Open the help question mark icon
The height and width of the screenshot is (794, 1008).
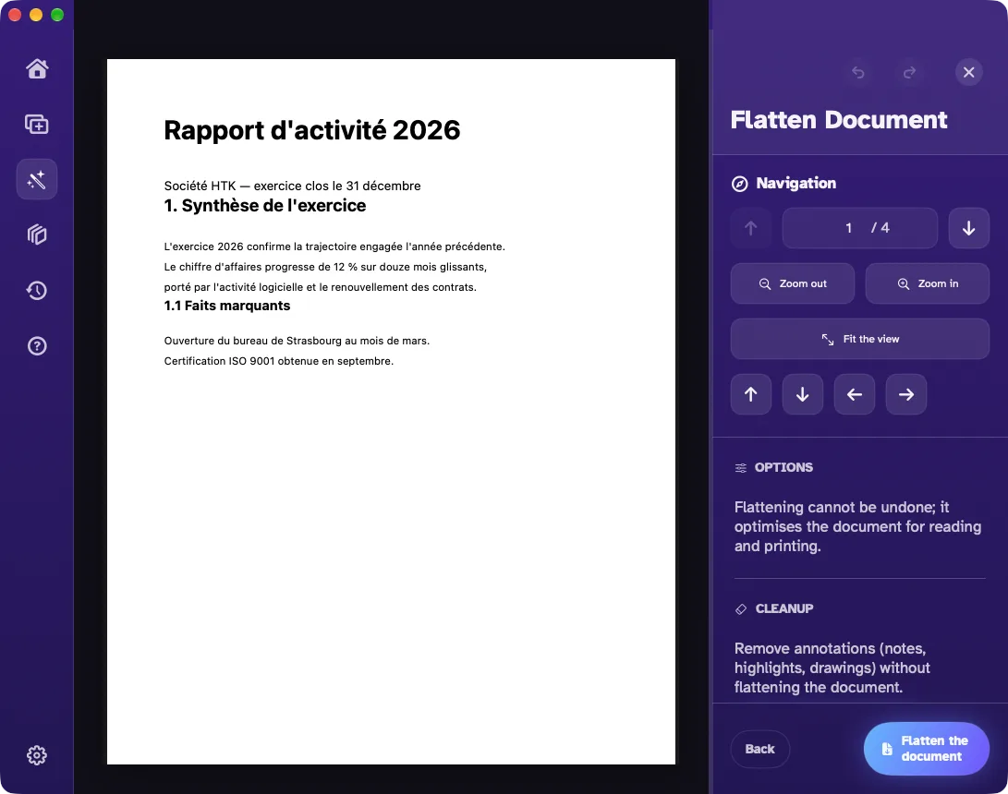pos(37,346)
